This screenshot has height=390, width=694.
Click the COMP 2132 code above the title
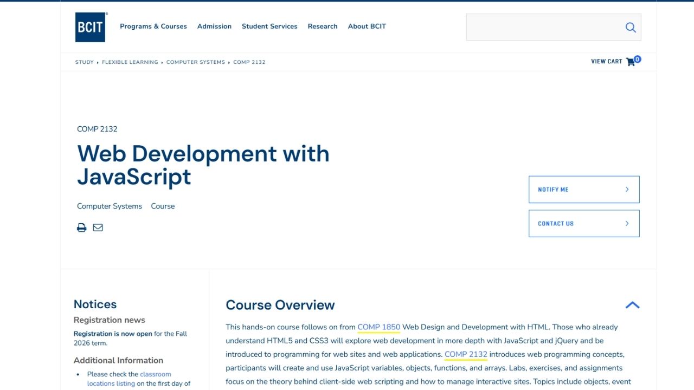(x=97, y=129)
